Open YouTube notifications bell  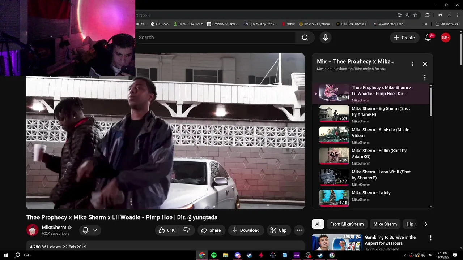coord(428,38)
